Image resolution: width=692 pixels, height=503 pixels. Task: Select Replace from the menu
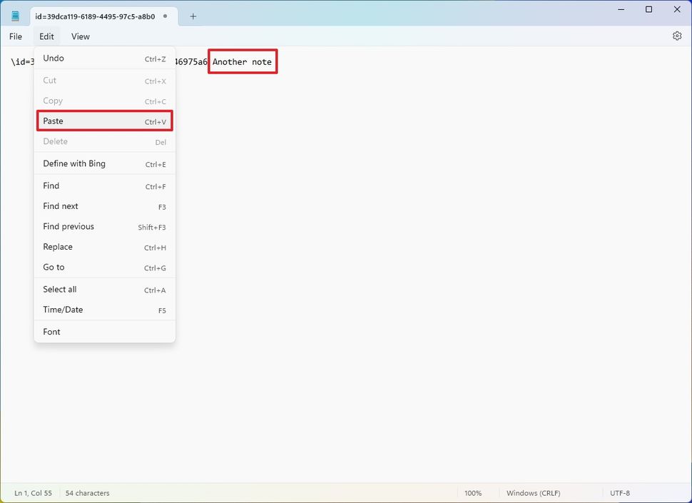click(104, 247)
